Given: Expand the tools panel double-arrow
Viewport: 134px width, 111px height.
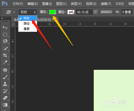Looking at the screenshot, I should click(x=2, y=18).
